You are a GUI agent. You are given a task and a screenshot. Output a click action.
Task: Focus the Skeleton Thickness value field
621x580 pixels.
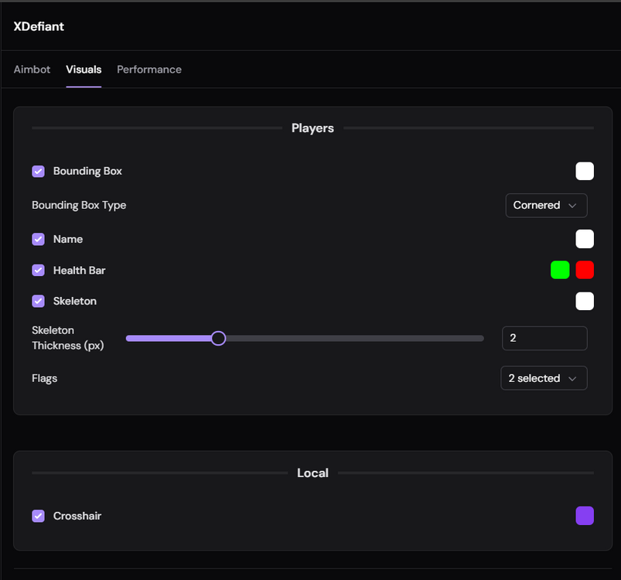point(544,338)
